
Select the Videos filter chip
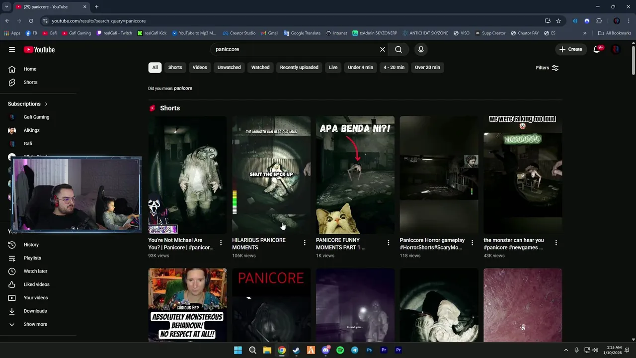pyautogui.click(x=200, y=68)
